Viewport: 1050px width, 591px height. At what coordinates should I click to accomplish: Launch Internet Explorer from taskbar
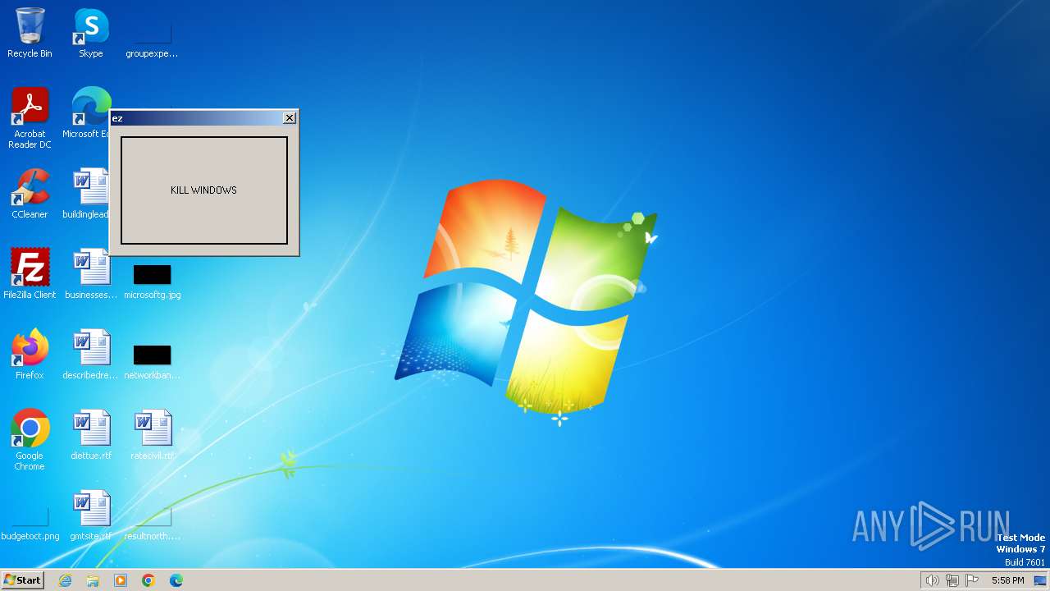click(x=66, y=580)
